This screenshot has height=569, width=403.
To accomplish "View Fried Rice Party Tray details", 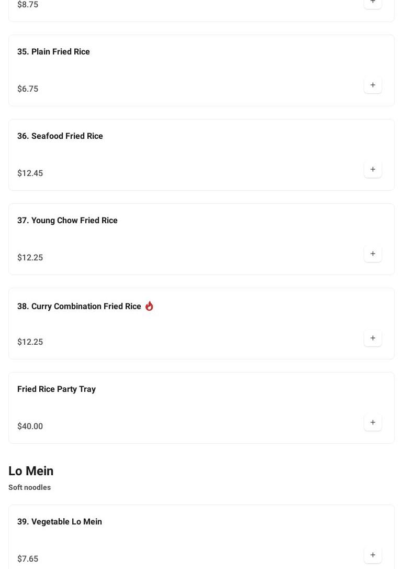I will [x=57, y=389].
